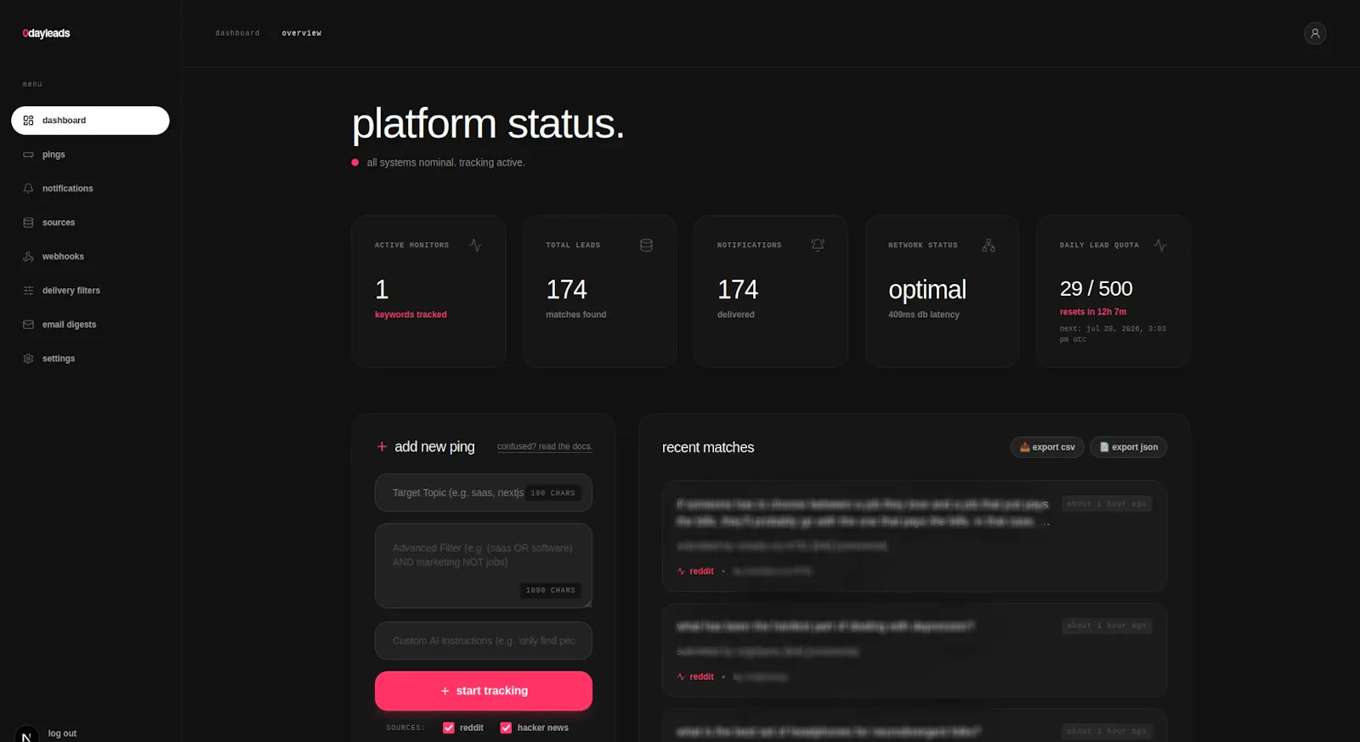The width and height of the screenshot is (1360, 742).
Task: Click the red status dot under platform status
Action: pyautogui.click(x=355, y=162)
